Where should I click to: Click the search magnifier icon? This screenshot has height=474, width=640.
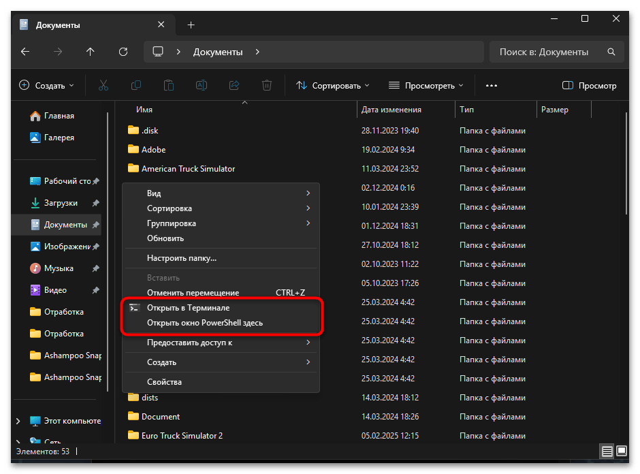coord(611,52)
